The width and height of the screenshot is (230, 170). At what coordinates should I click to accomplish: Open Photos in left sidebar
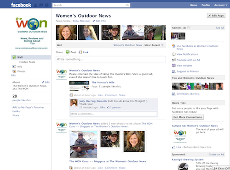(21, 71)
